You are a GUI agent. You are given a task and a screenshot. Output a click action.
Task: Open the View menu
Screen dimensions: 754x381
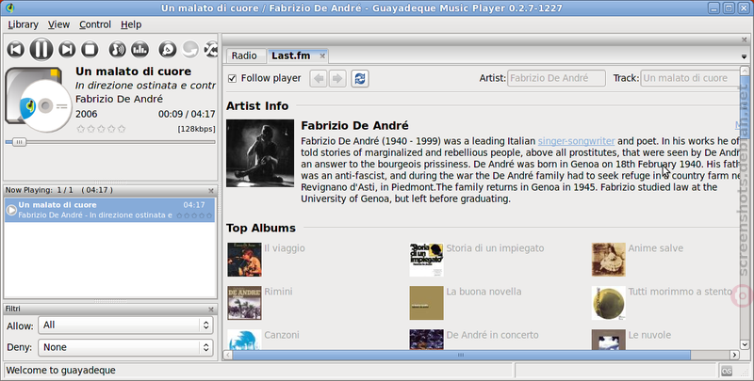click(x=58, y=24)
